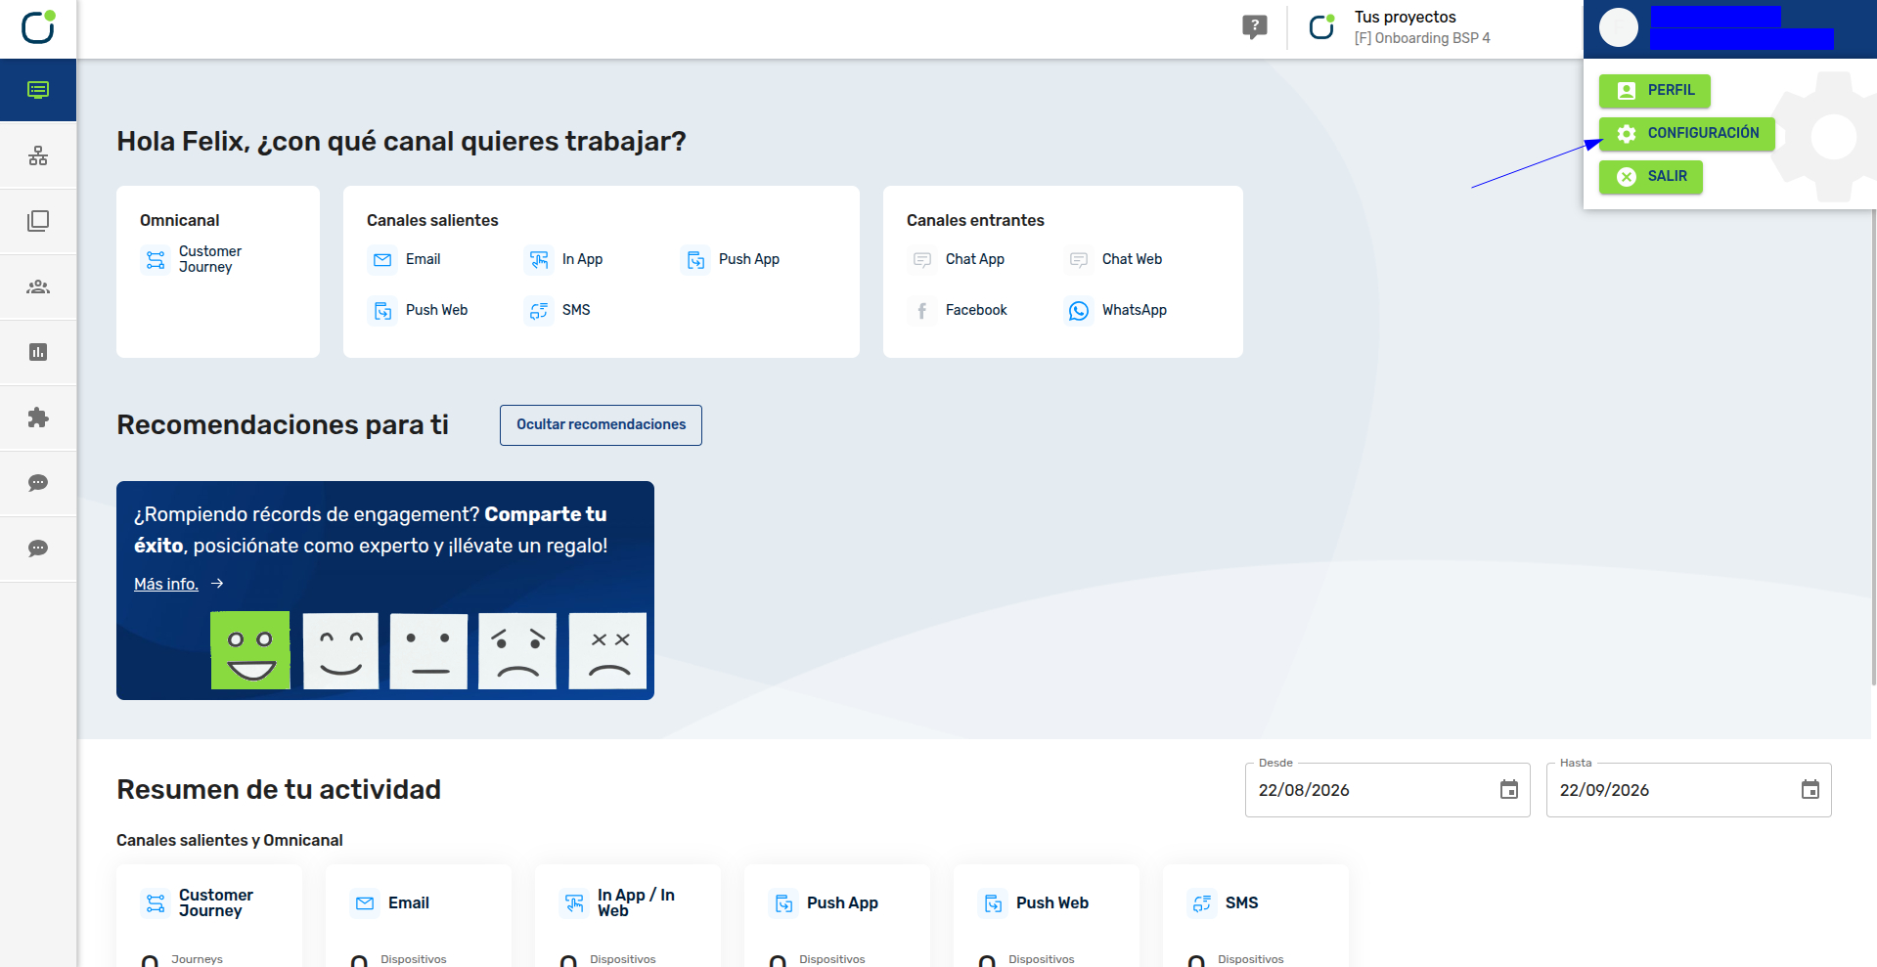Open the templates stack sidebar icon
This screenshot has height=967, width=1877.
pyautogui.click(x=38, y=221)
